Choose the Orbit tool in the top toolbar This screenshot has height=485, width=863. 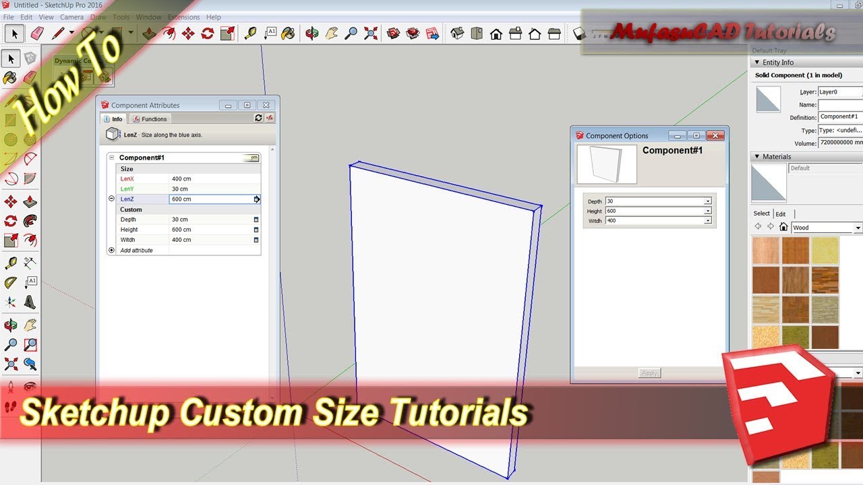tap(311, 33)
